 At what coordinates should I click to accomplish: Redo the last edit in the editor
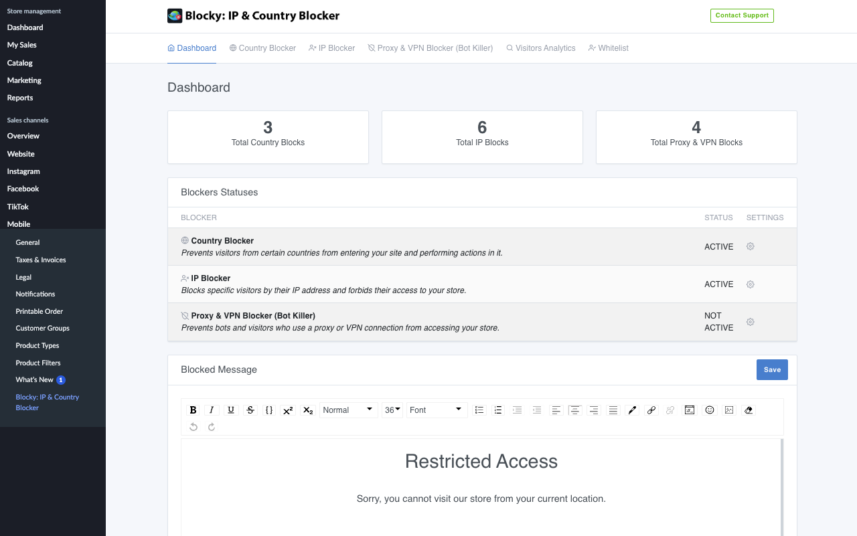212,427
